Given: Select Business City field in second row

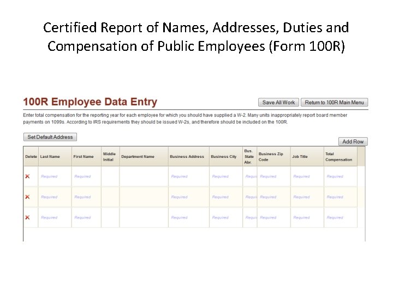Looking at the screenshot, I should coord(226,197).
